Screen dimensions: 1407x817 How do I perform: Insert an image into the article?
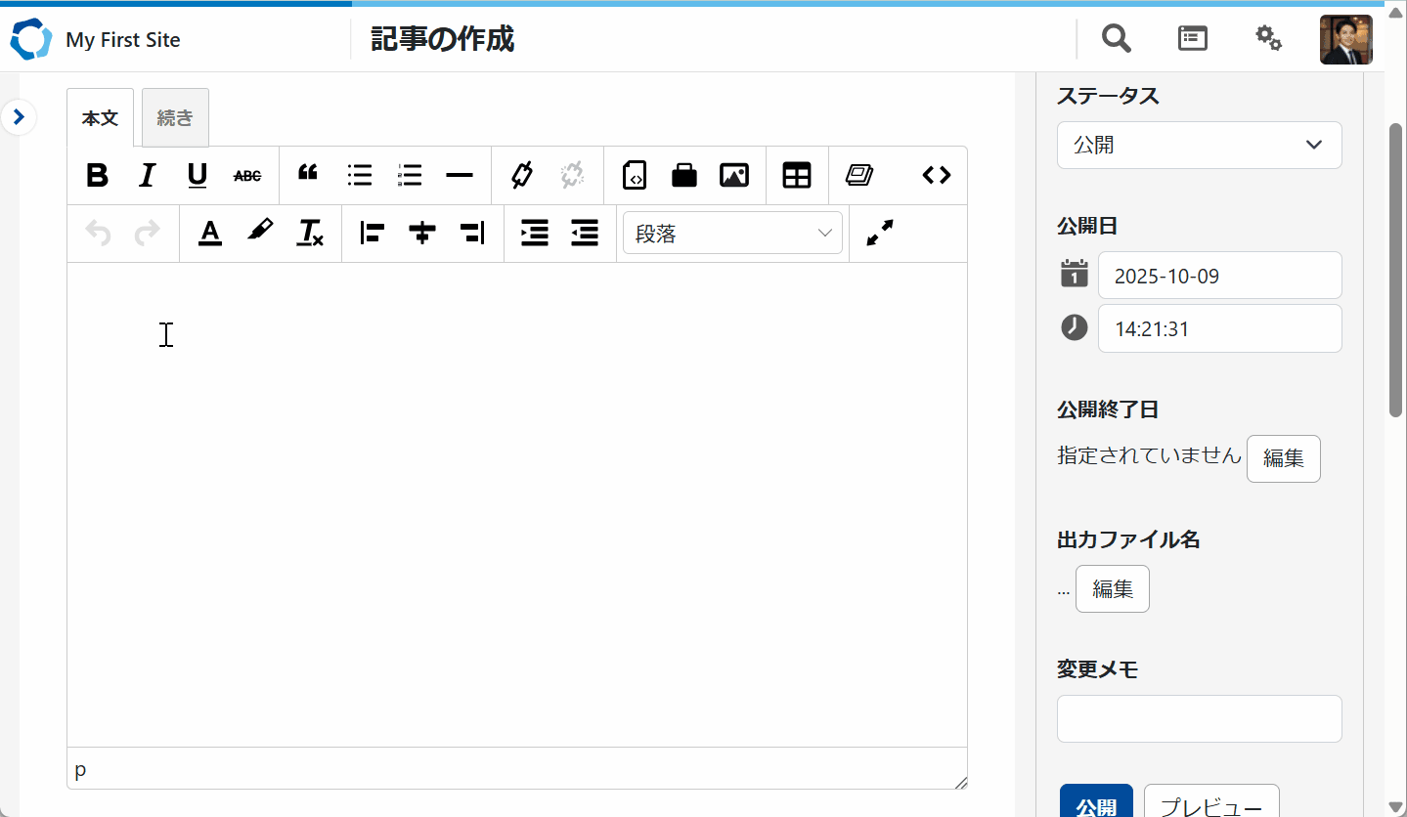point(733,176)
